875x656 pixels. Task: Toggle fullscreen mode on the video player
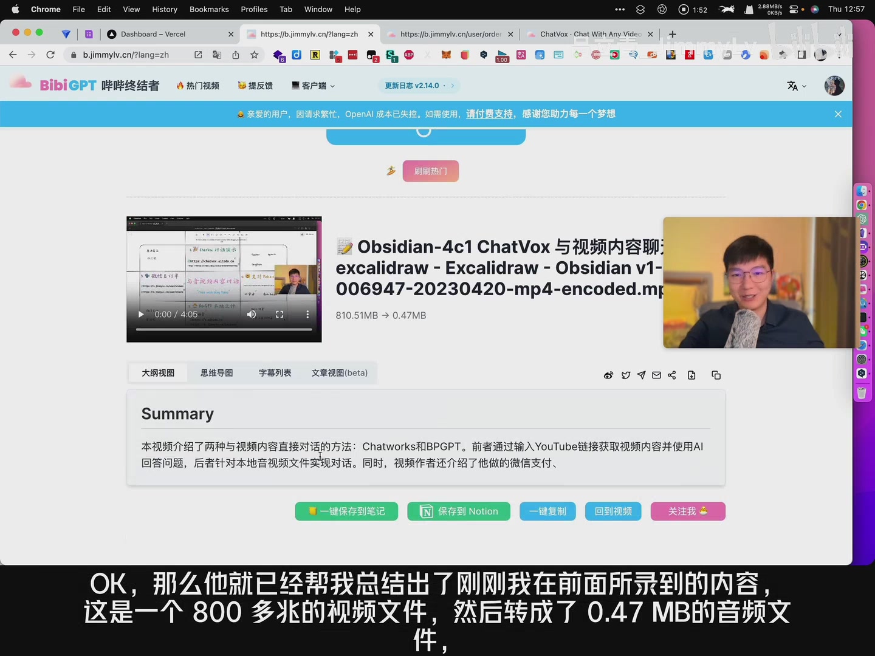tap(280, 314)
